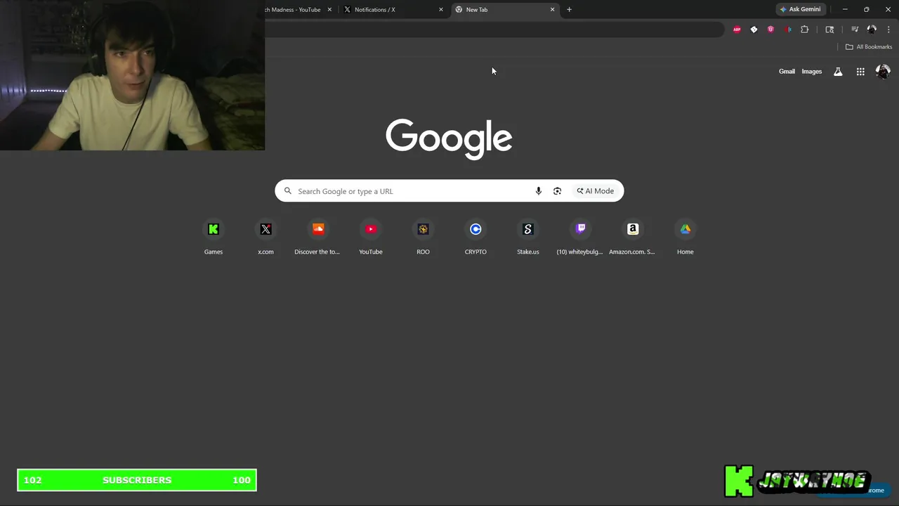Open the red and blue extension icon

(x=788, y=30)
